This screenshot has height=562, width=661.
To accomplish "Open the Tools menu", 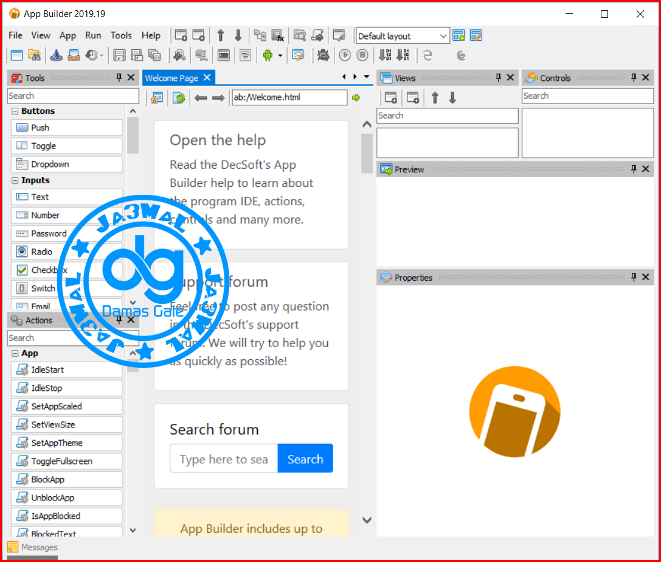I will coord(121,35).
